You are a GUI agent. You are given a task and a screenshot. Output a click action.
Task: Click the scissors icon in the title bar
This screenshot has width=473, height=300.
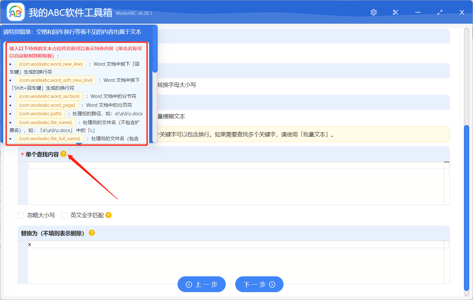click(x=395, y=12)
